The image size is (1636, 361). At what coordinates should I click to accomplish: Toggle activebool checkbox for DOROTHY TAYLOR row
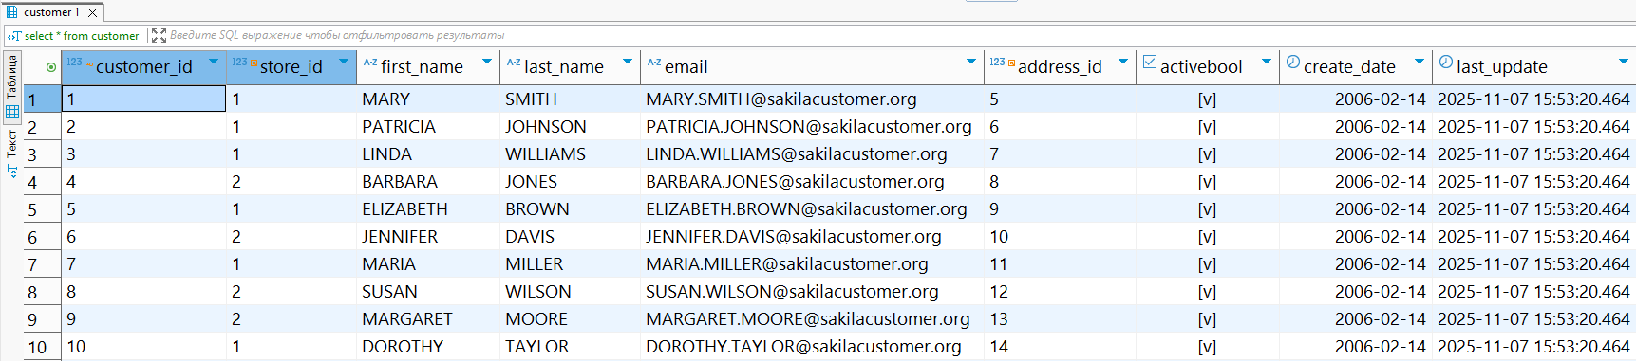(1207, 347)
